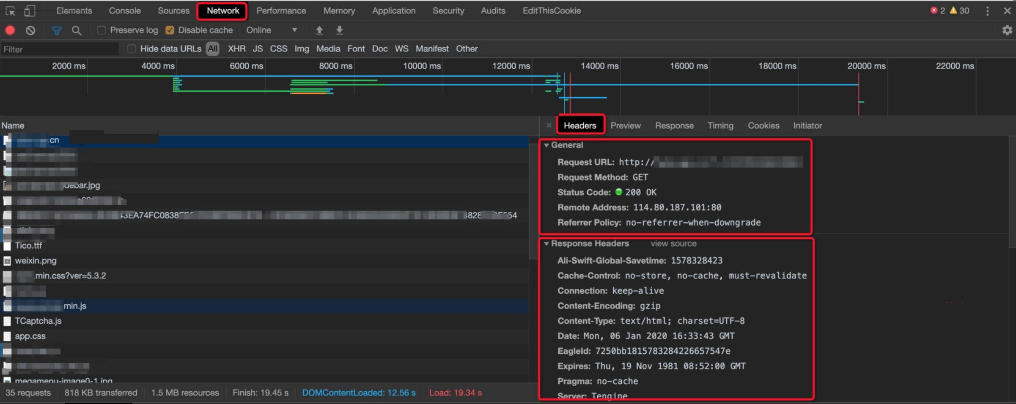Switch to the Console tab
1016x404 pixels.
124,11
